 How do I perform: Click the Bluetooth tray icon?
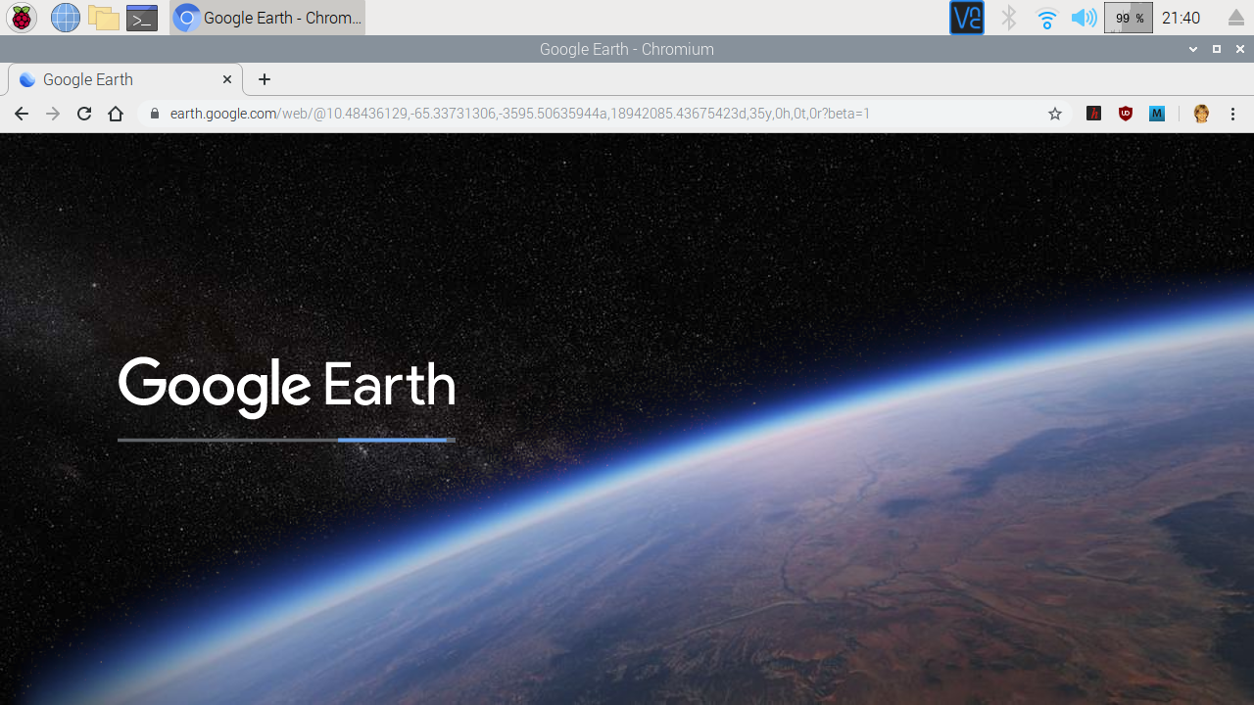click(1009, 18)
